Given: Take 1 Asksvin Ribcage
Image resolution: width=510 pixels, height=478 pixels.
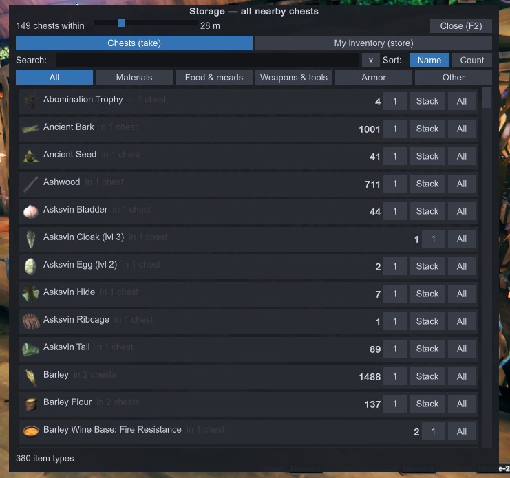Looking at the screenshot, I should point(395,321).
